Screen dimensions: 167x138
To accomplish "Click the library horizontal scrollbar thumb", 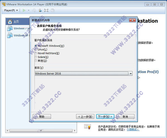I will [41, 130].
